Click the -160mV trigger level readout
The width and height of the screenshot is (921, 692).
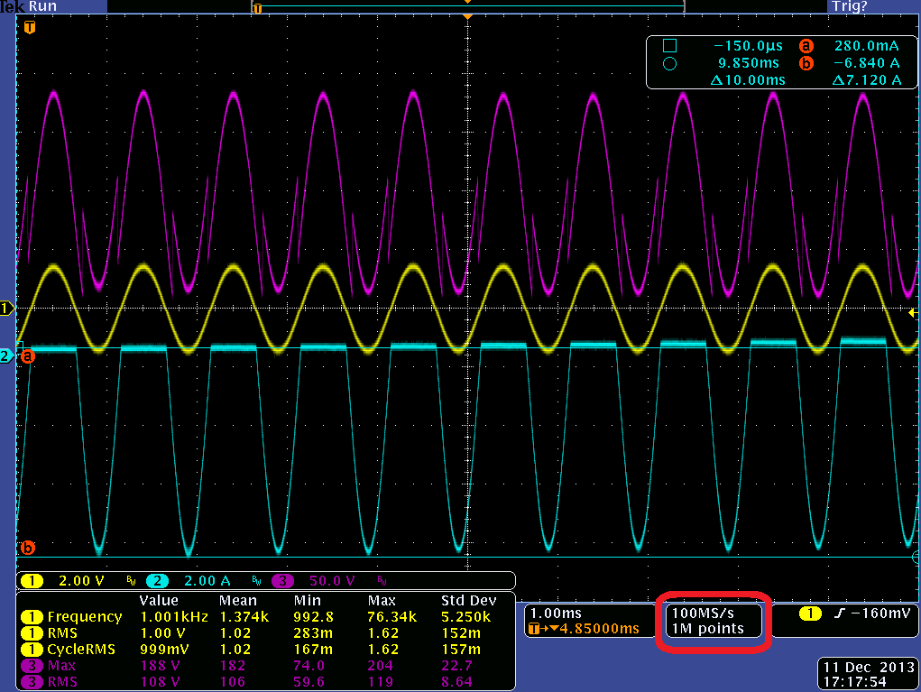coord(880,614)
